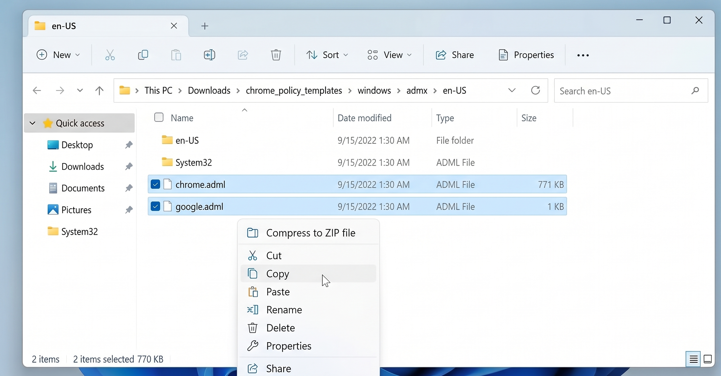Expand the New dropdown menu
721x376 pixels.
[58, 55]
